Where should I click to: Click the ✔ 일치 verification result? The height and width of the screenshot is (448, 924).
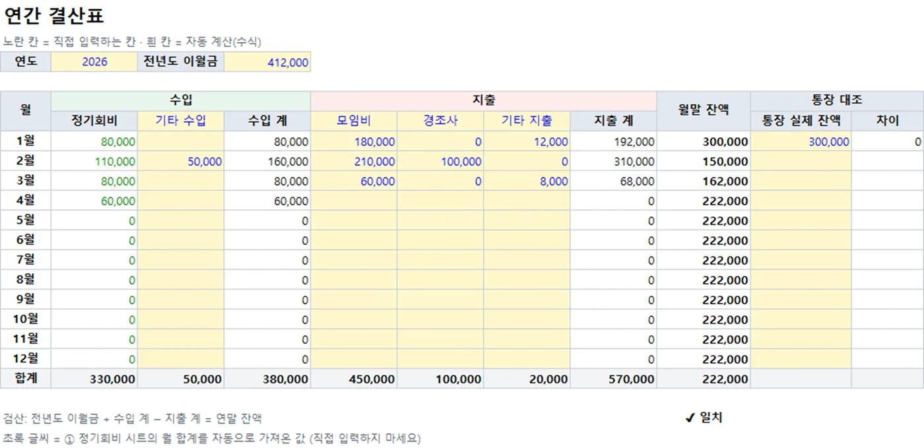[x=704, y=418]
